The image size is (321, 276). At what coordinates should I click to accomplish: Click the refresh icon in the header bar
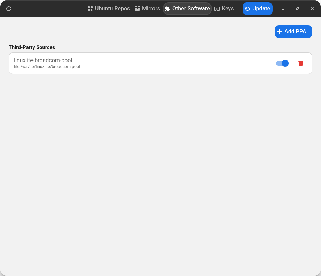click(x=9, y=9)
